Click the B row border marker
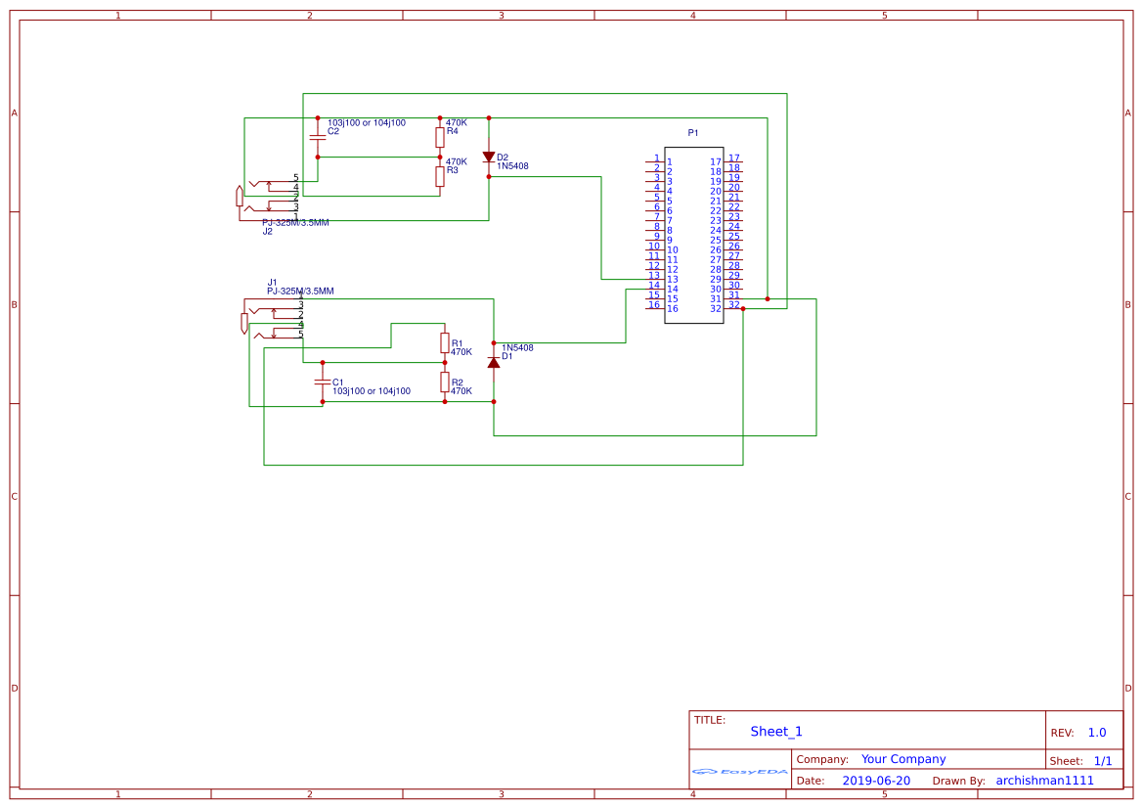 point(13,304)
